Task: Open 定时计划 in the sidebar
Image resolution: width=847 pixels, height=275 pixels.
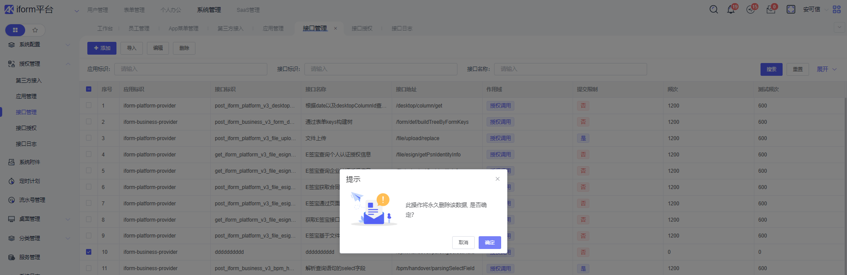Action: [x=30, y=181]
